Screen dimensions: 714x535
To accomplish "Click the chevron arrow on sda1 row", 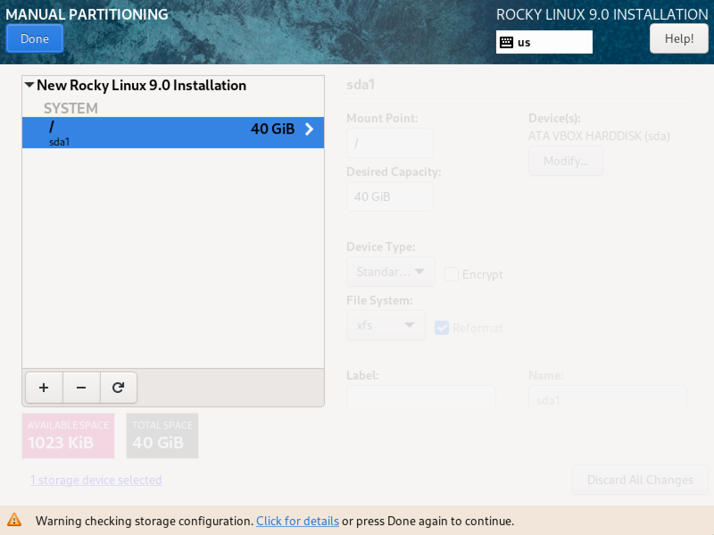I will pos(309,130).
